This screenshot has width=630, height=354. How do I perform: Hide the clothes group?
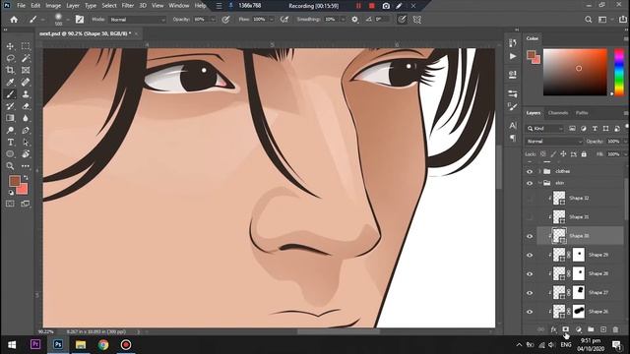click(x=530, y=171)
